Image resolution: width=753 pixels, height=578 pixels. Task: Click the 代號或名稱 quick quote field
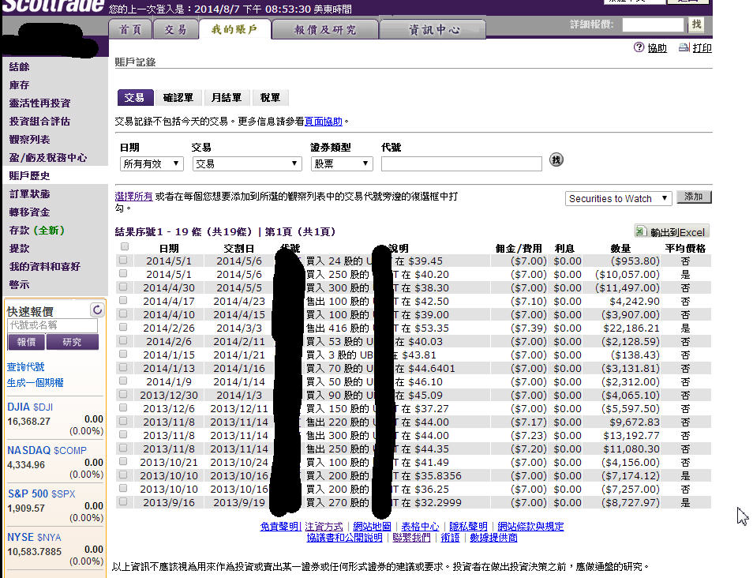tap(52, 325)
